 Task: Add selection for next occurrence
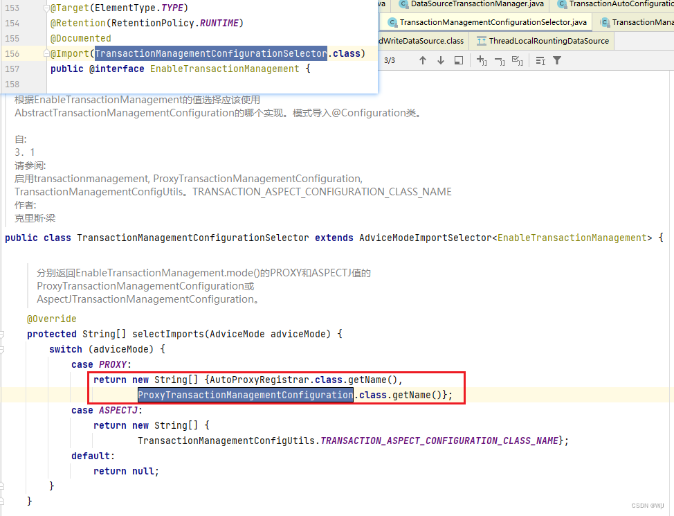click(482, 61)
